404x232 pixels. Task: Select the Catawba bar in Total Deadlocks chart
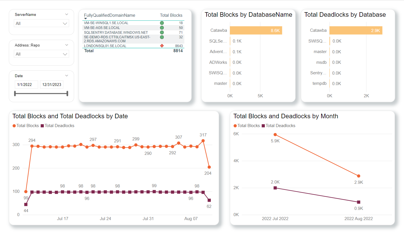coord(356,30)
